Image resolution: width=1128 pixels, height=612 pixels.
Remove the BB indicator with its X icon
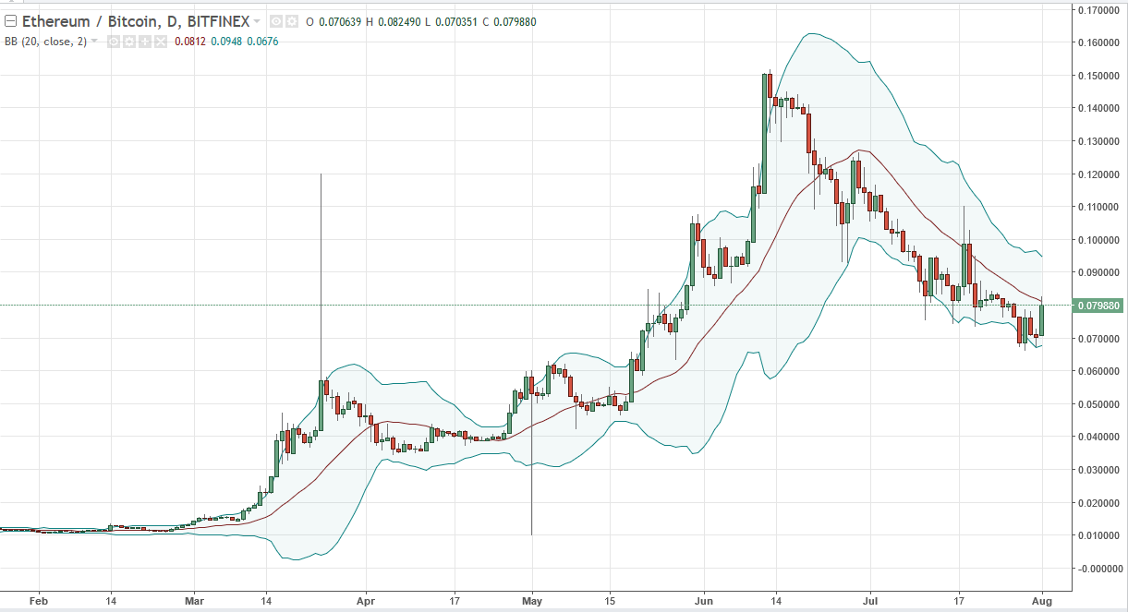(161, 42)
